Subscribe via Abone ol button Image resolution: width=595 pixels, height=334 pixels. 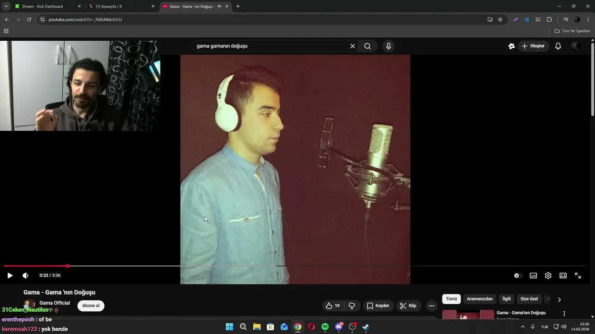click(x=91, y=306)
